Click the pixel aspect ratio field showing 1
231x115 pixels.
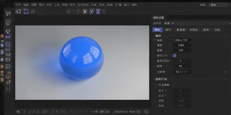coord(182,61)
